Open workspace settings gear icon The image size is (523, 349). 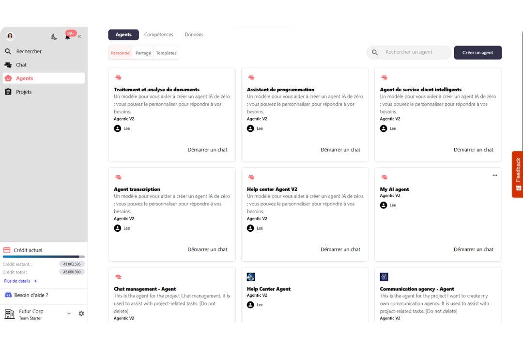click(x=81, y=314)
